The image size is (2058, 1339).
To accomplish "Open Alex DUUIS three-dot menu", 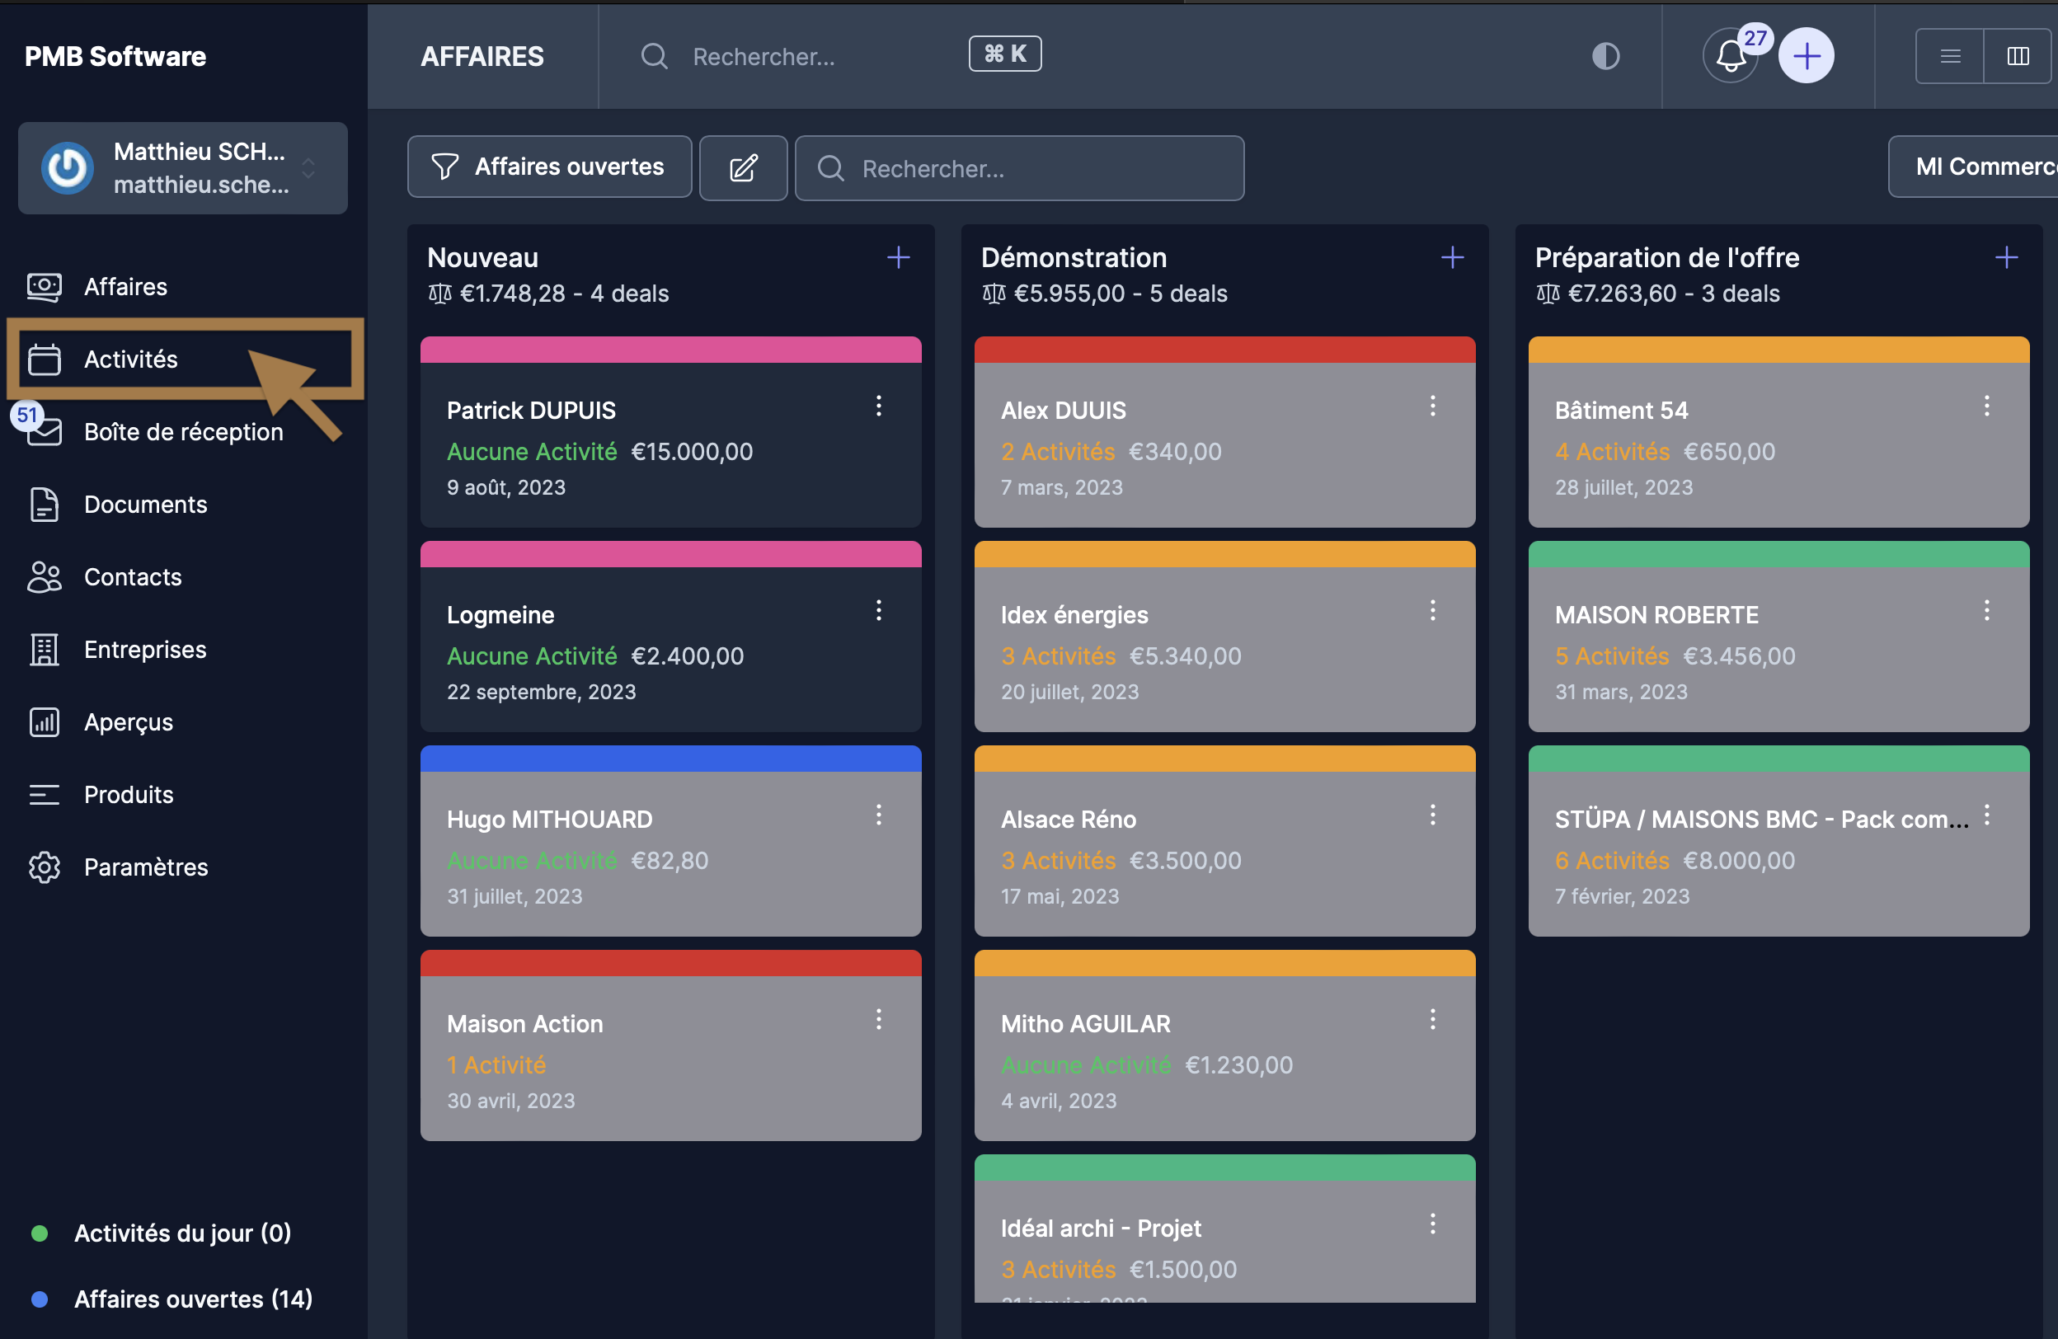I will 1432,406.
